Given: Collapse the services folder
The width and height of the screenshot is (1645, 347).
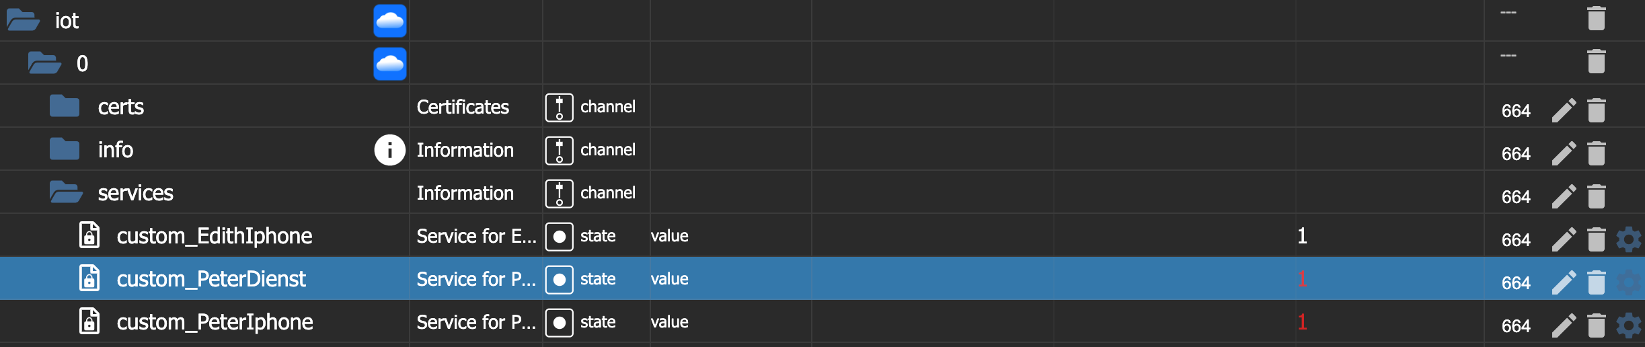Looking at the screenshot, I should click(66, 193).
